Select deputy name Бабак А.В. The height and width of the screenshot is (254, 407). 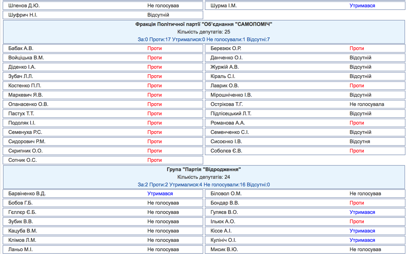(x=21, y=48)
